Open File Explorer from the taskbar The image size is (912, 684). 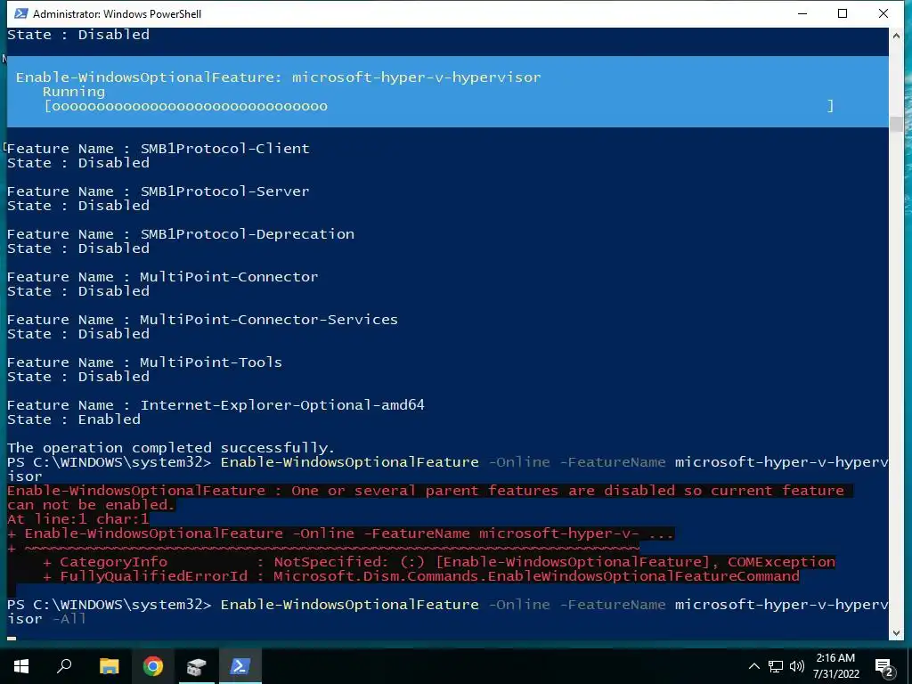(109, 666)
